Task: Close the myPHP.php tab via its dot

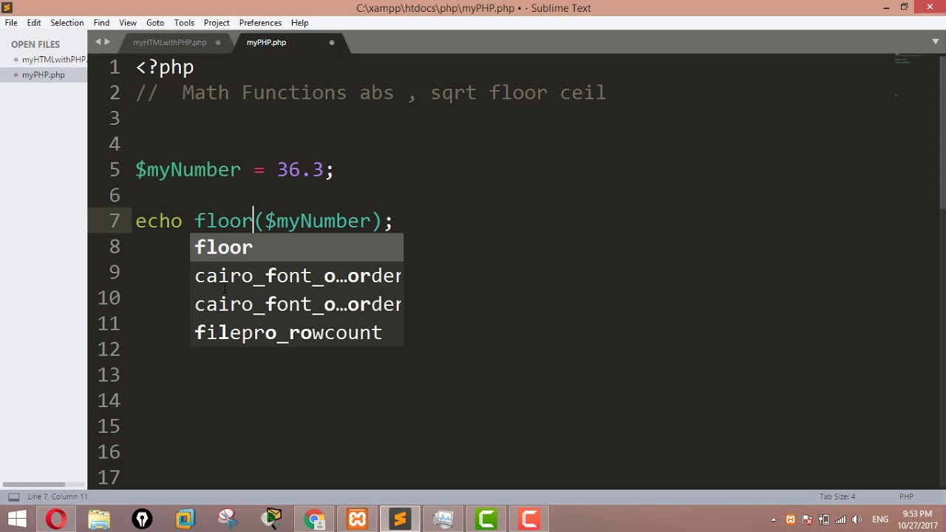Action: [x=332, y=42]
